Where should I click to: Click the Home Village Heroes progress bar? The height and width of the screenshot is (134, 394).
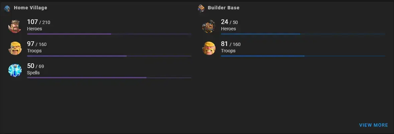(x=109, y=34)
